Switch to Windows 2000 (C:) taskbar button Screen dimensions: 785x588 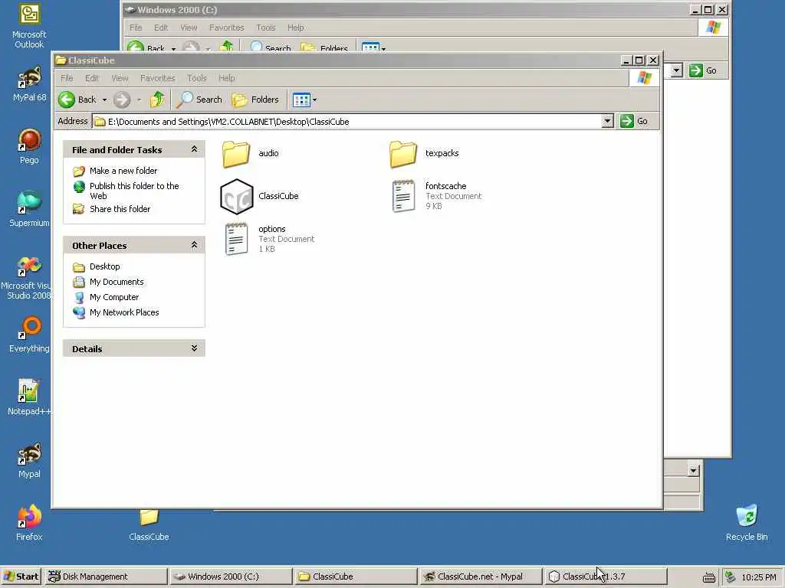tap(230, 577)
